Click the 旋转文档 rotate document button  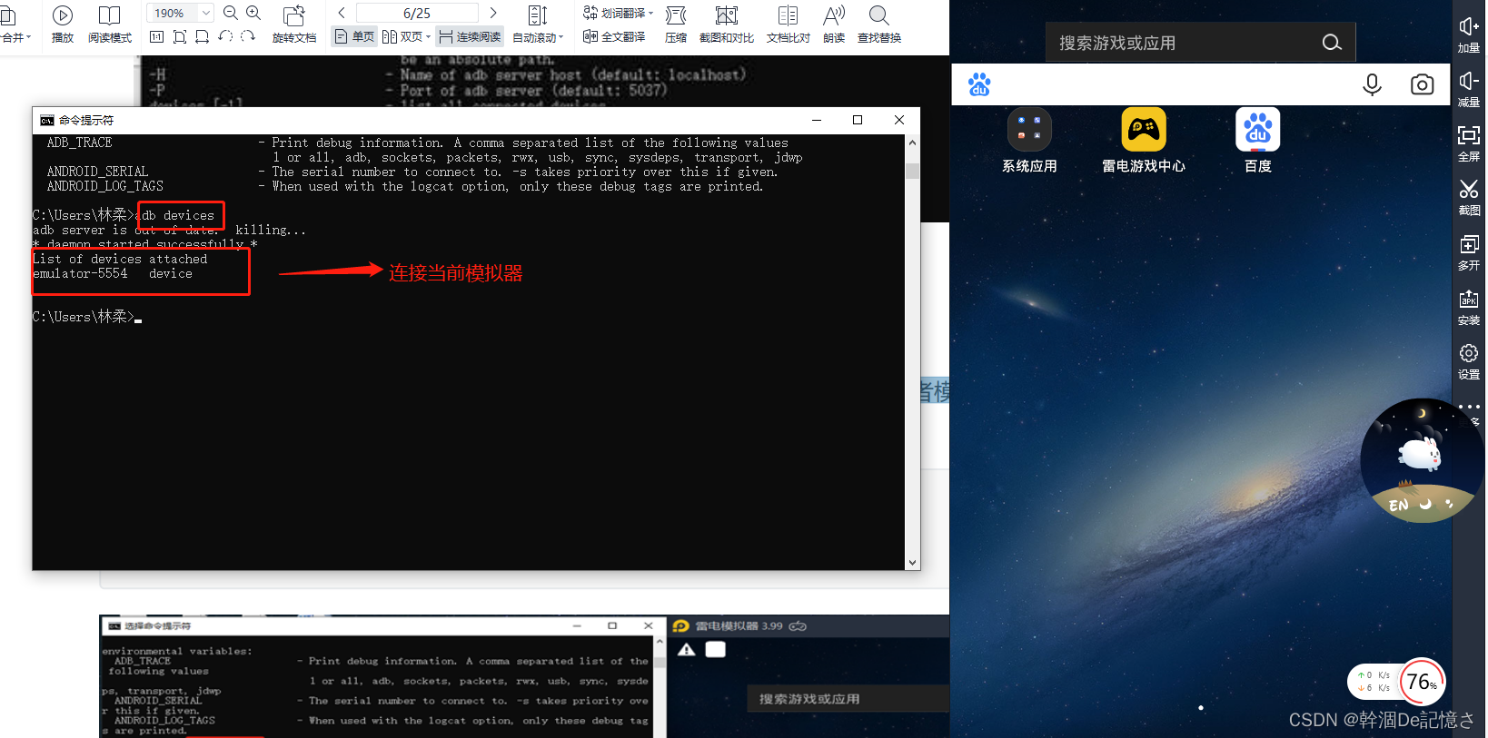pyautogui.click(x=294, y=24)
